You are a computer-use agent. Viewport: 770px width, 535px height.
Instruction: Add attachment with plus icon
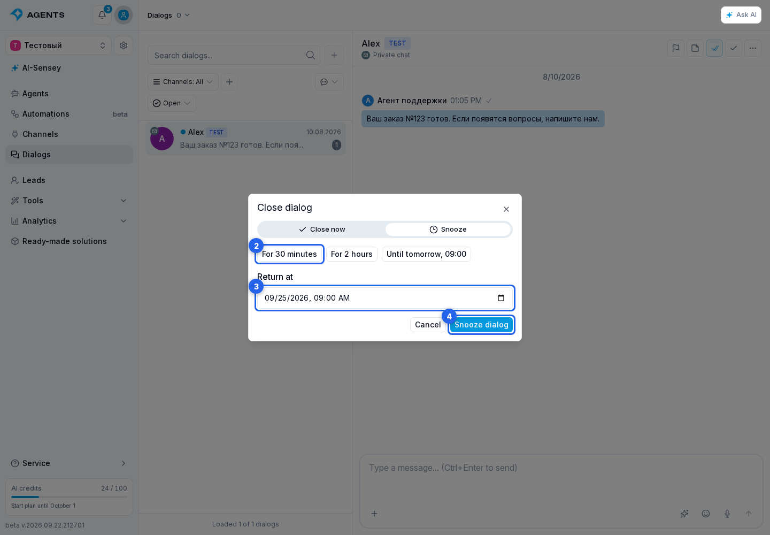click(x=374, y=514)
